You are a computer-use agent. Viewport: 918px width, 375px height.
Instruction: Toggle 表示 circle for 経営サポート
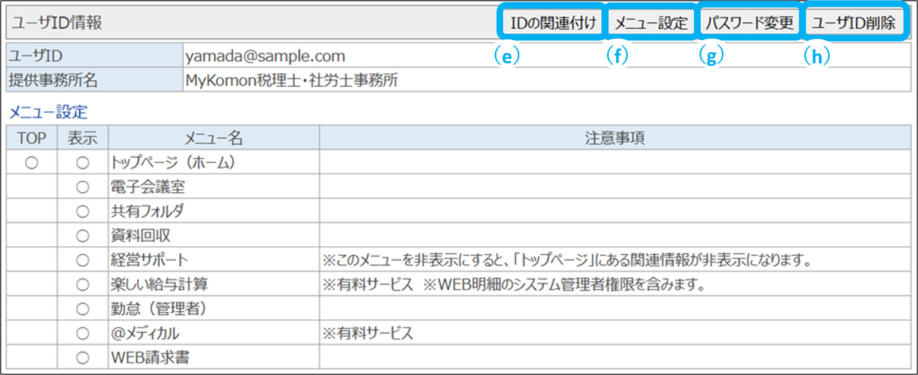[83, 260]
